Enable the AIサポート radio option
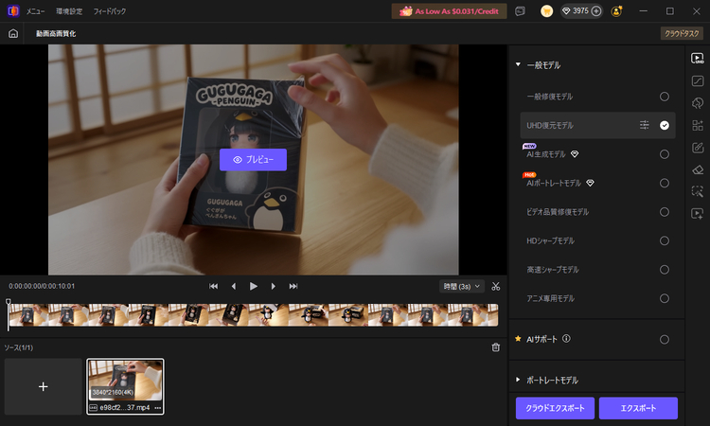 coord(665,340)
